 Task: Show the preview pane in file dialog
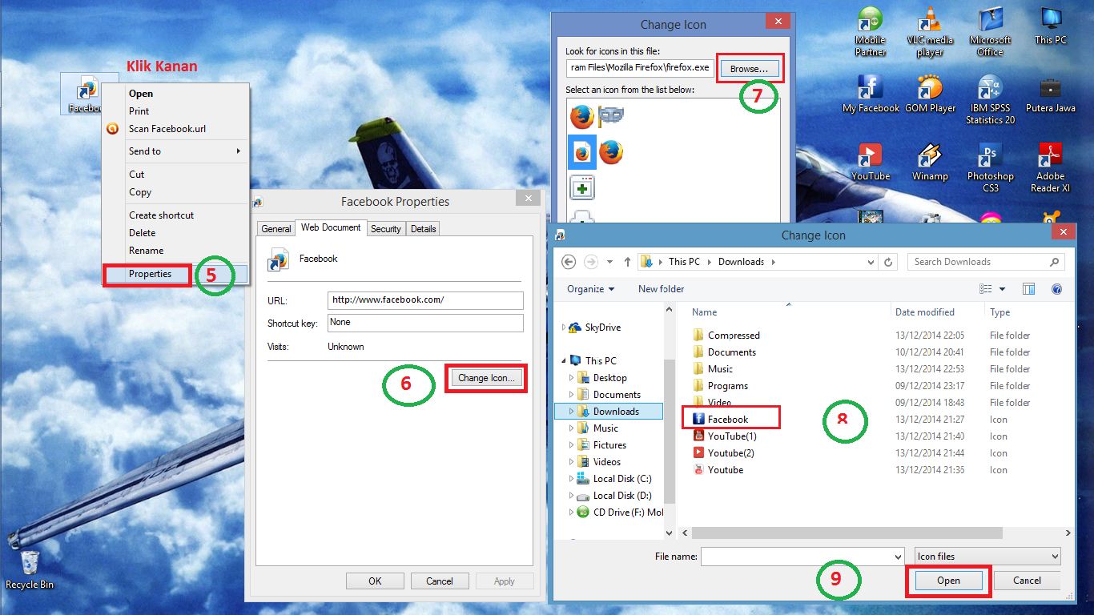(x=1028, y=289)
